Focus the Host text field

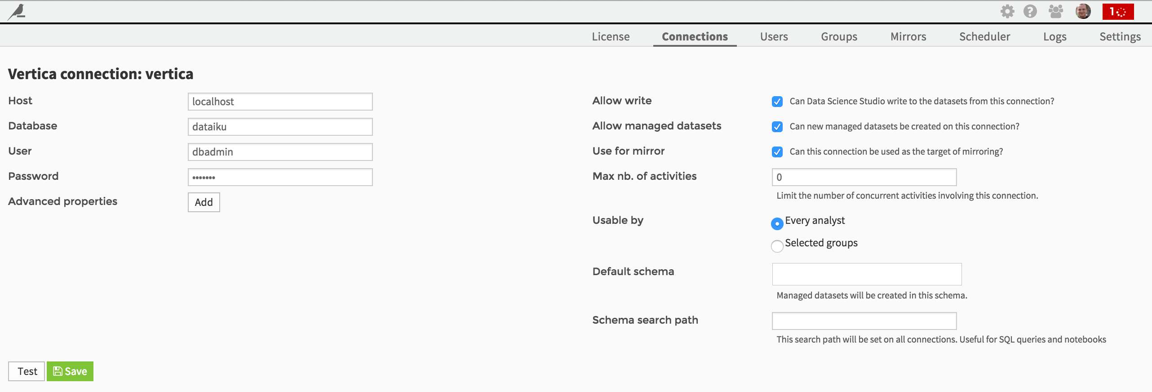click(x=280, y=102)
